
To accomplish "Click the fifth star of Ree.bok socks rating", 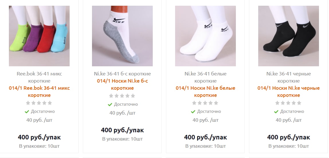I will tap(50, 103).
